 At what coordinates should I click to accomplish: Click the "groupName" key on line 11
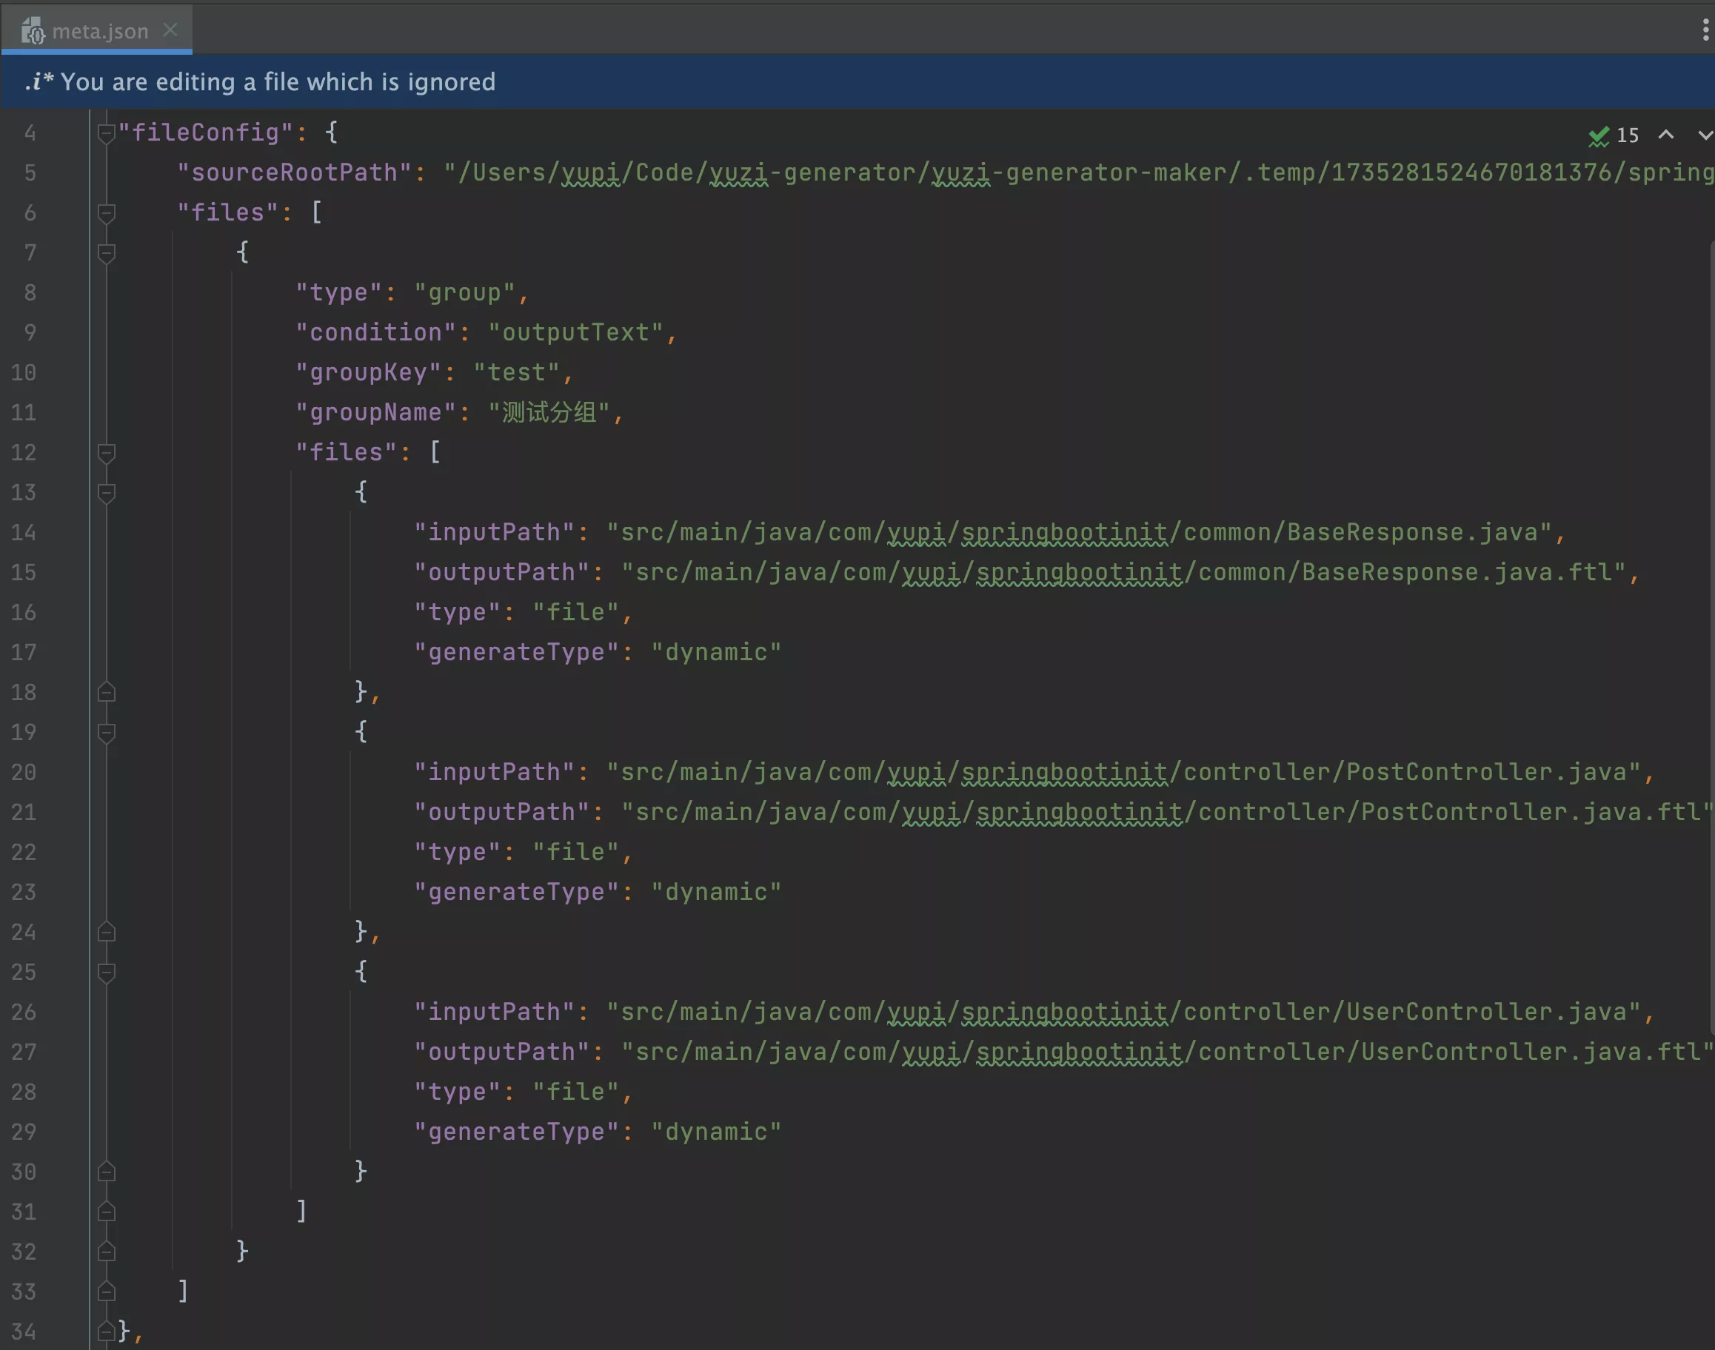[x=376, y=412]
